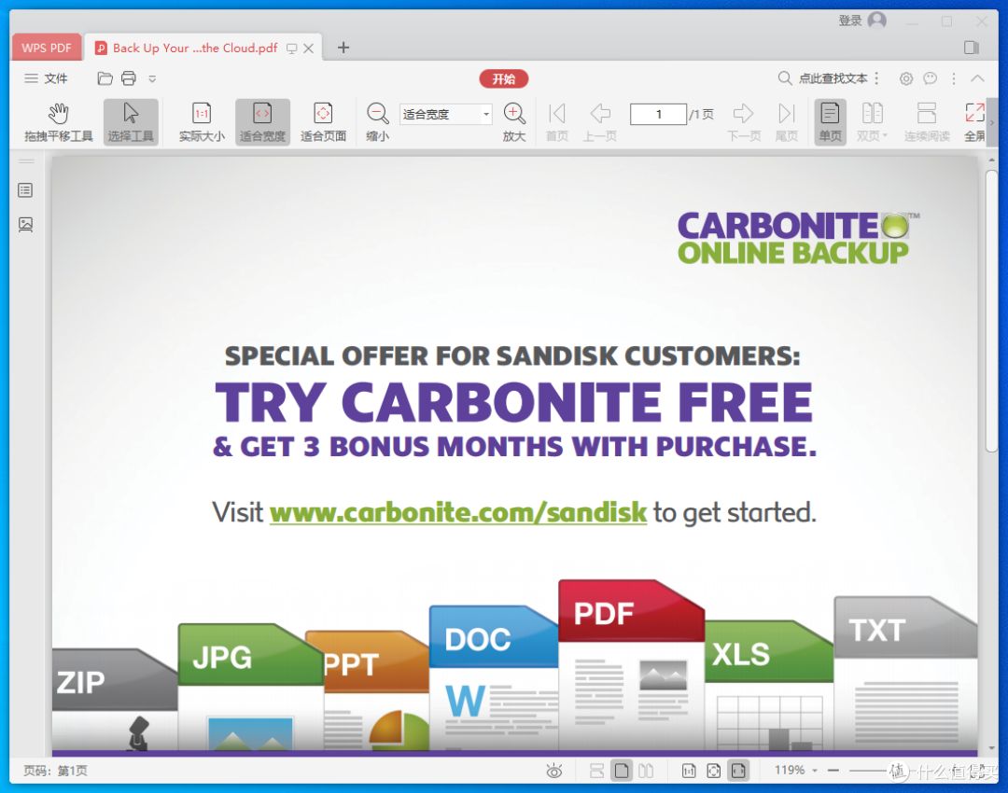
Task: Select the 开始 ribbon tab
Action: pyautogui.click(x=504, y=79)
